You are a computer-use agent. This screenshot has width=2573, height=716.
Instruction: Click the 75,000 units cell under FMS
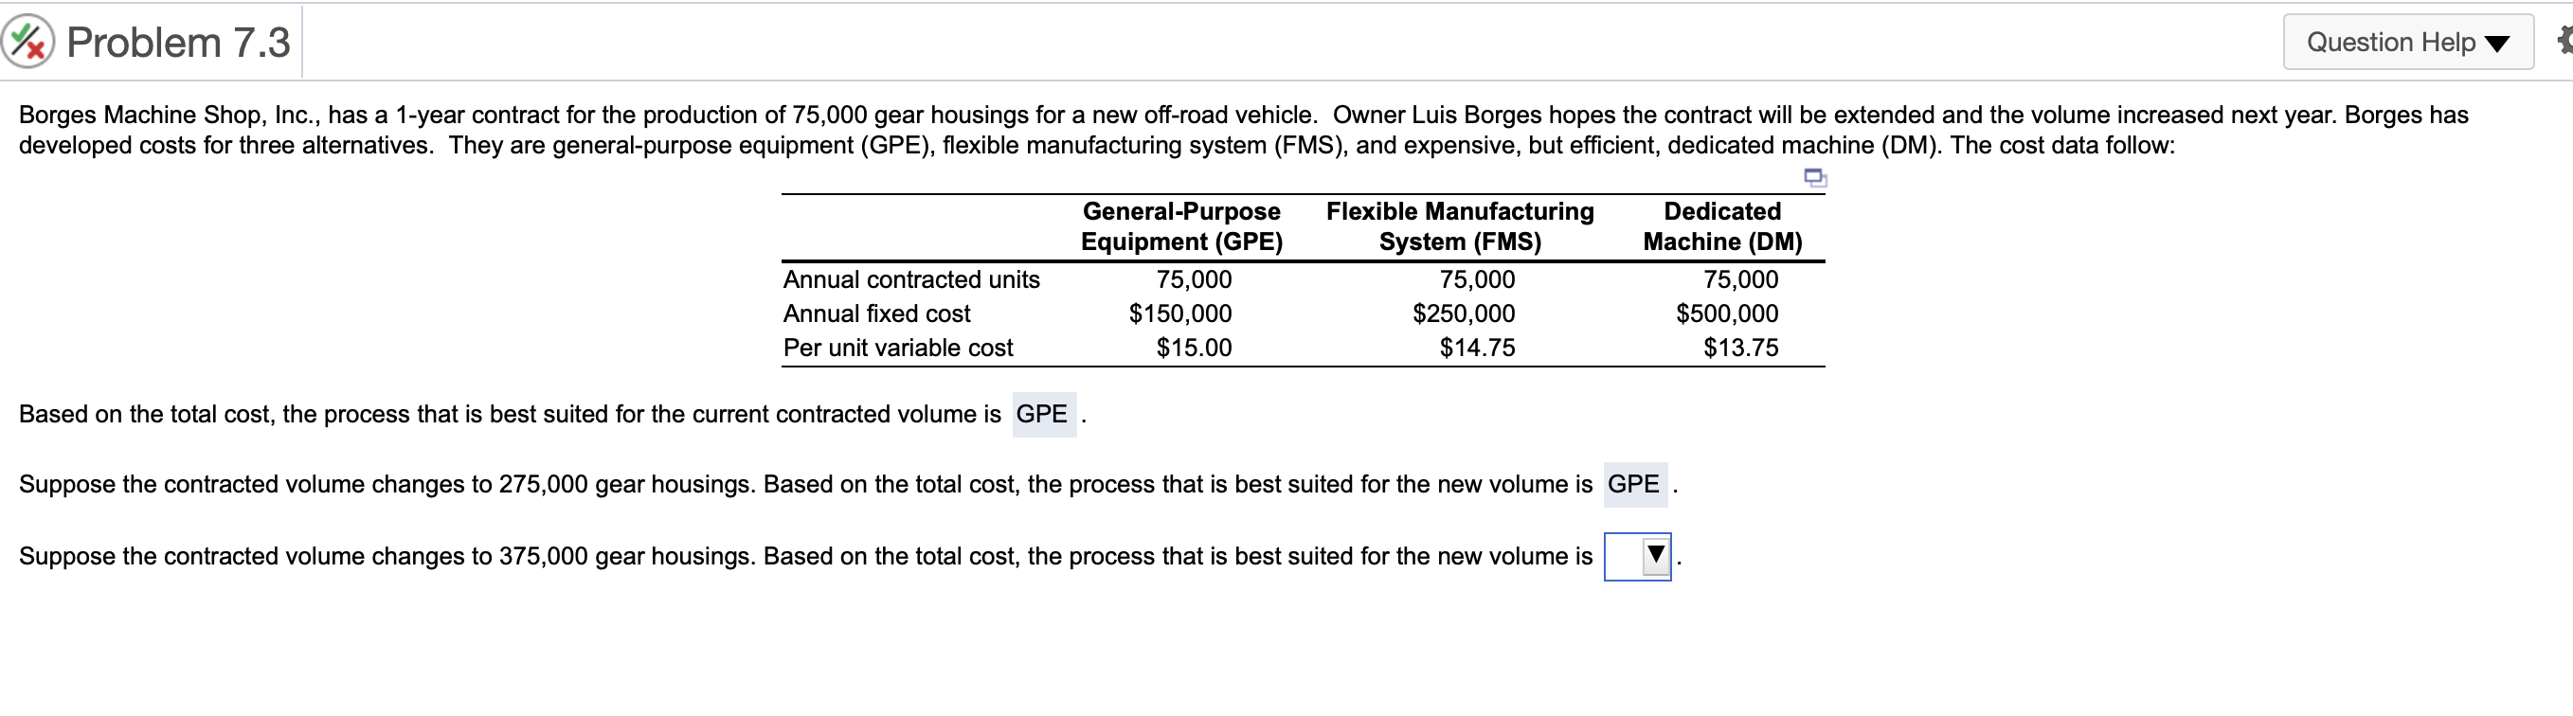1477,279
